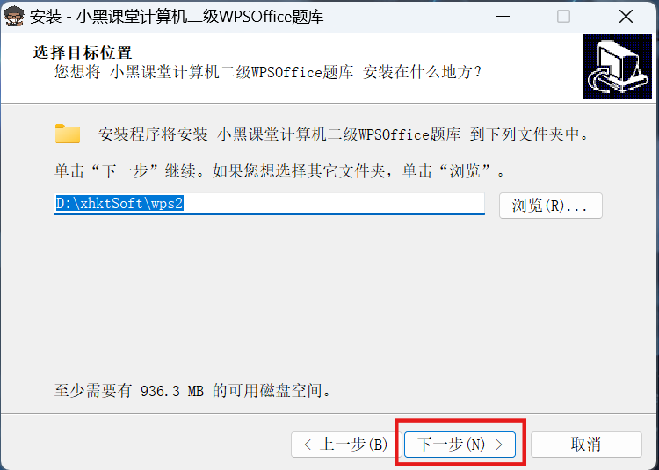Click the left chevron on 上一步 button

[x=308, y=445]
